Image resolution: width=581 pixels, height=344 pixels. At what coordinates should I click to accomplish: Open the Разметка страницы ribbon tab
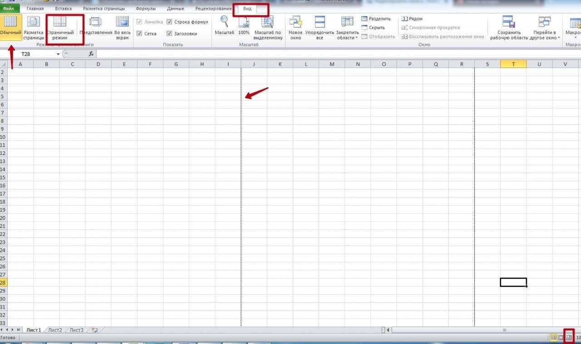pyautogui.click(x=103, y=9)
